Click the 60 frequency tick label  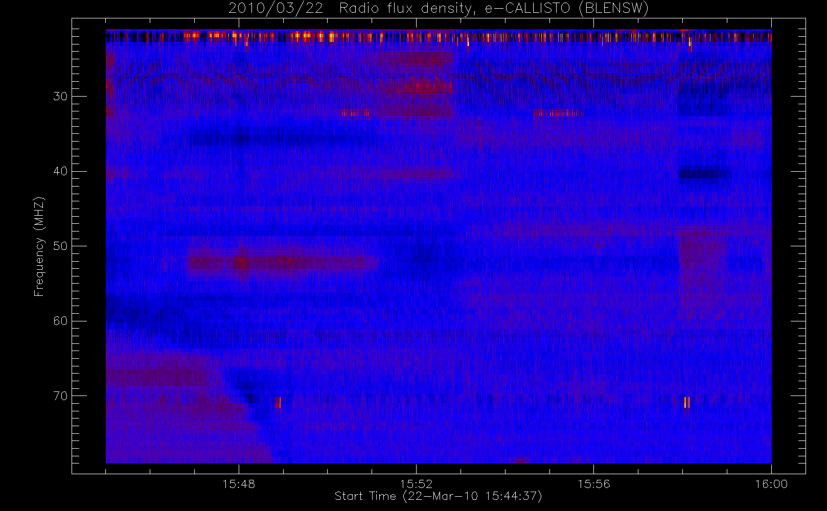[60, 321]
